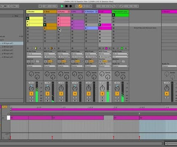The height and width of the screenshot is (147, 177).
Task: Open the Bass 'MIDI From' All Ins dropdown
Action: point(50,54)
